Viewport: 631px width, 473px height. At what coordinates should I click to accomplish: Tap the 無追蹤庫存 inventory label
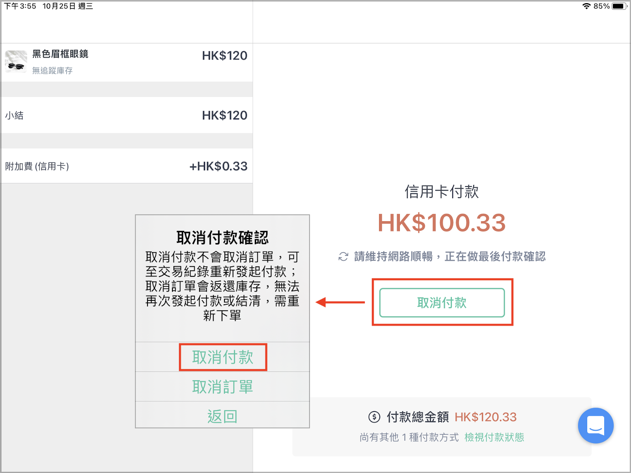(x=52, y=71)
